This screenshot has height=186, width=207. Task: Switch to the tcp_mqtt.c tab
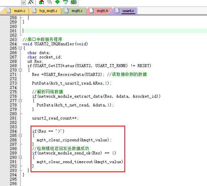tap(48, 11)
